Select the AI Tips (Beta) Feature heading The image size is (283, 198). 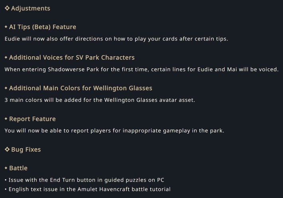pyautogui.click(x=43, y=27)
